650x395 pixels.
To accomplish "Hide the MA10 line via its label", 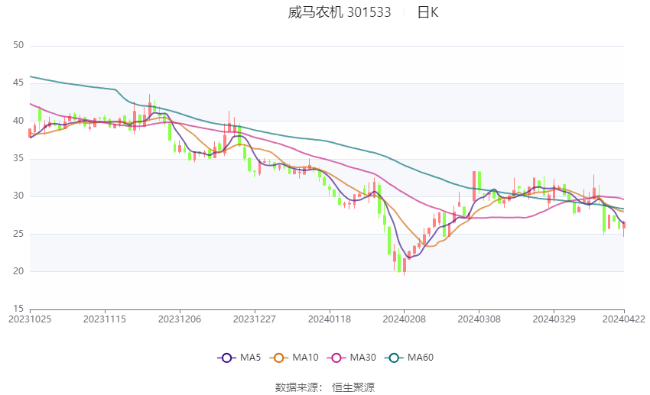I will point(307,358).
